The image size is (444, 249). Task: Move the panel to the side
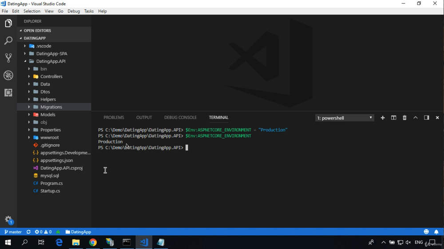point(426,118)
